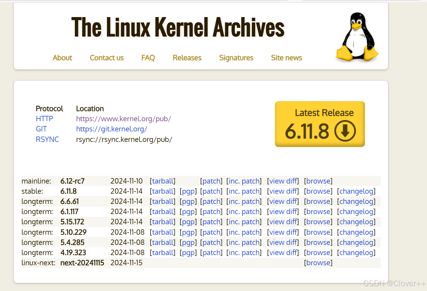
Task: Open the Site news page
Action: [x=287, y=58]
